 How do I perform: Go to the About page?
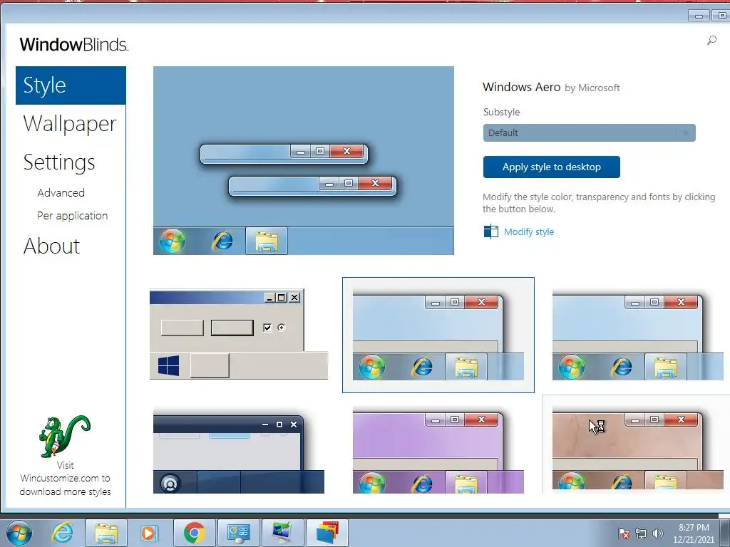point(51,246)
